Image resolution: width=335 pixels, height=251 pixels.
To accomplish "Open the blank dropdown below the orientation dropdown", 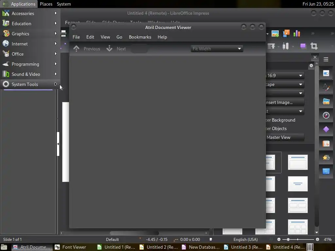I will (285, 93).
